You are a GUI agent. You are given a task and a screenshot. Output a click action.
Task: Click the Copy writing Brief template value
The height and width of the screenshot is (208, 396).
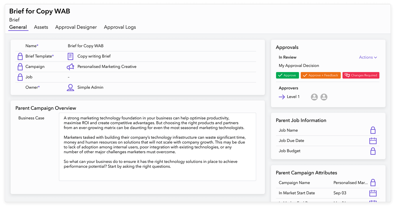pyautogui.click(x=94, y=56)
